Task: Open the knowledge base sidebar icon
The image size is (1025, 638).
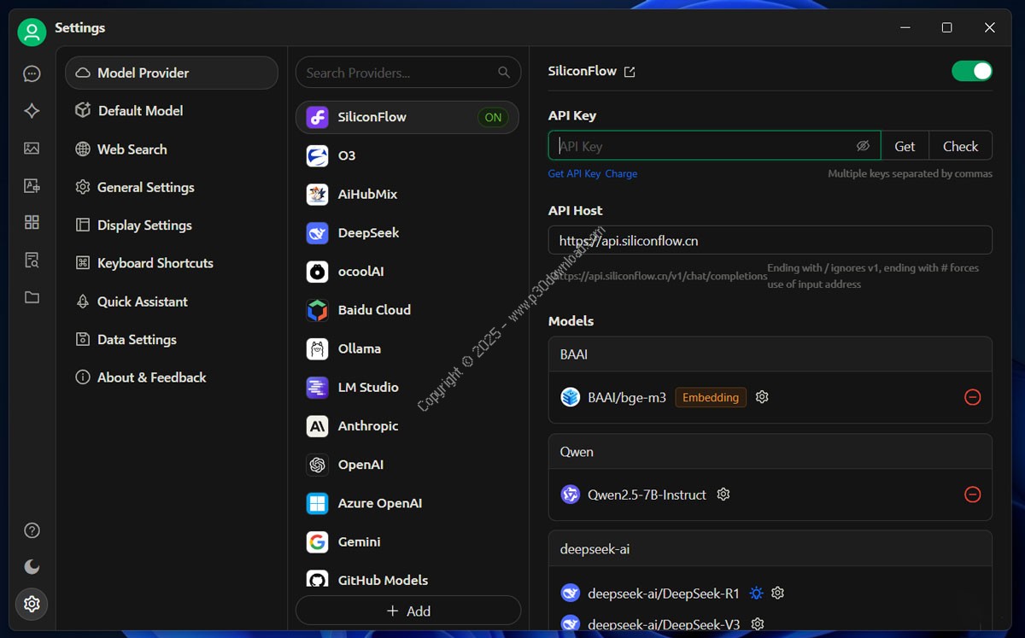Action: coord(32,260)
